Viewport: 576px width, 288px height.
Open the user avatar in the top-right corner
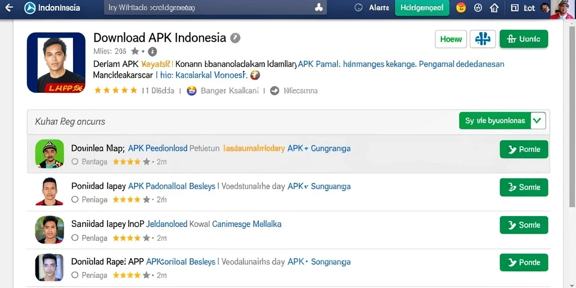(x=562, y=9)
